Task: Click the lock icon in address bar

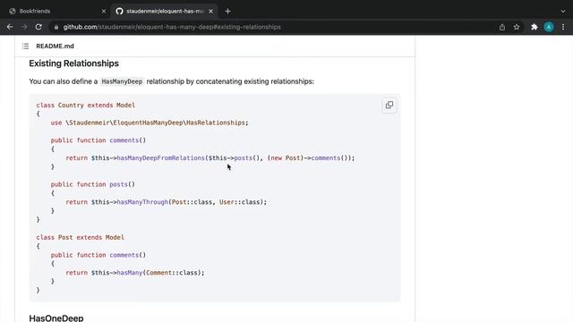Action: [56, 27]
